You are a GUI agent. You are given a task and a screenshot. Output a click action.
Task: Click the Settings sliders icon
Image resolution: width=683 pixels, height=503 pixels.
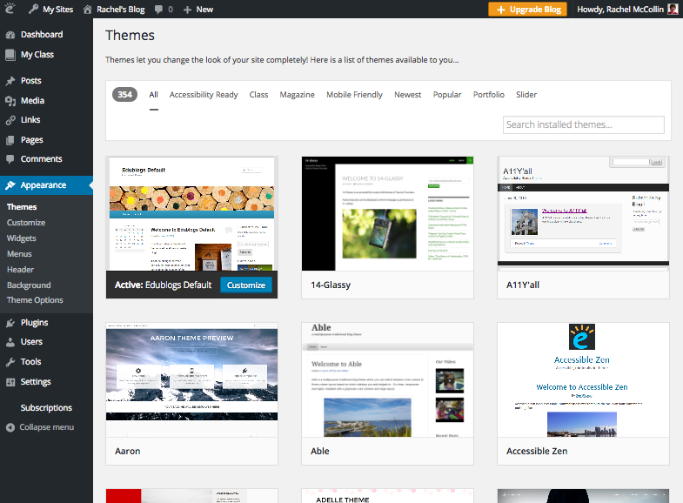(10, 382)
